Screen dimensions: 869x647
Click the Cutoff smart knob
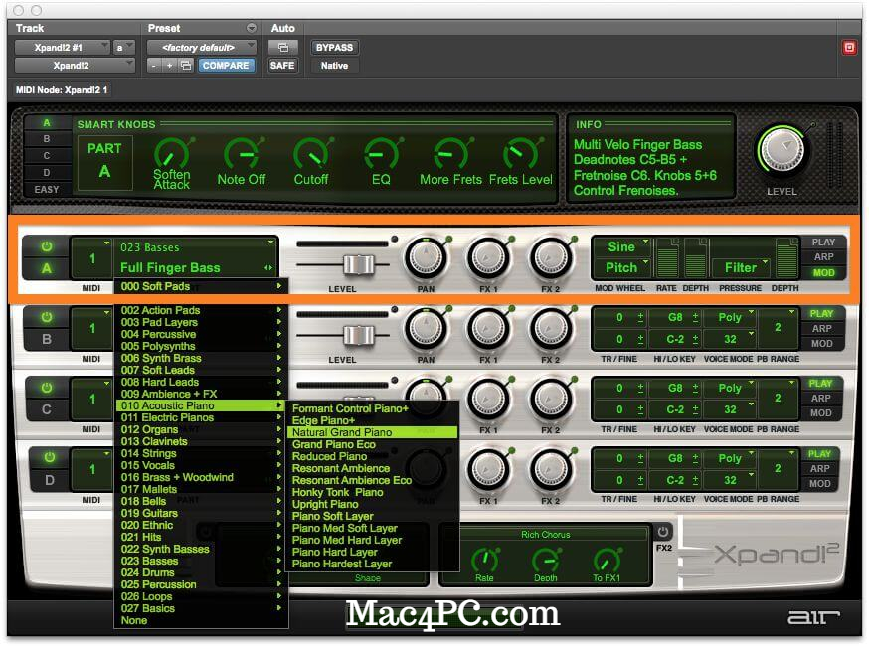[311, 153]
